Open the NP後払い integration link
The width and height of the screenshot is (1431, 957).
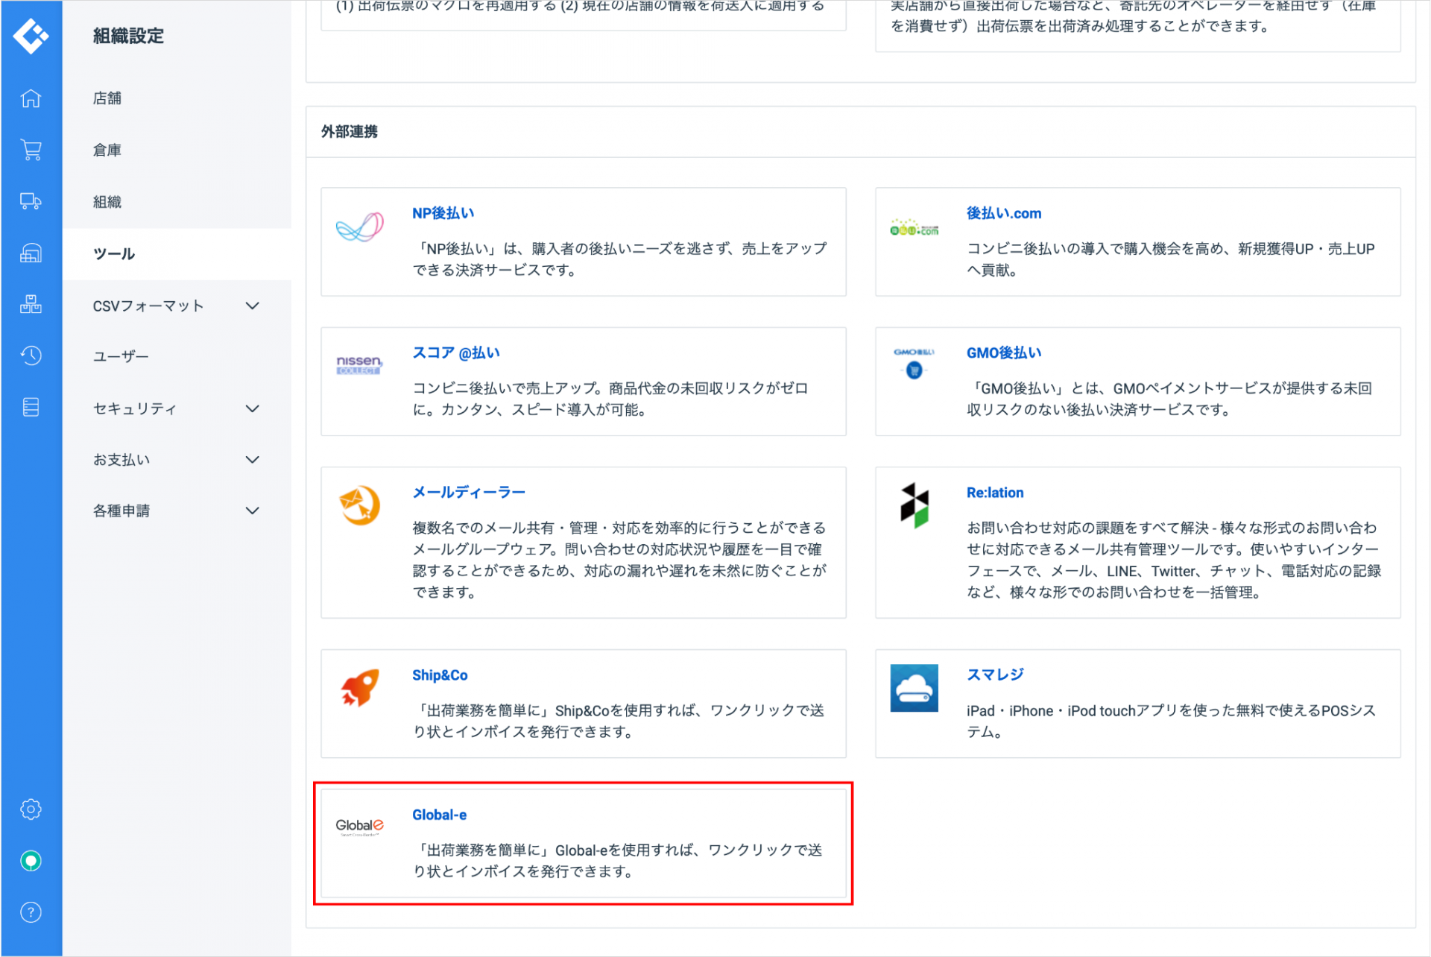[443, 213]
